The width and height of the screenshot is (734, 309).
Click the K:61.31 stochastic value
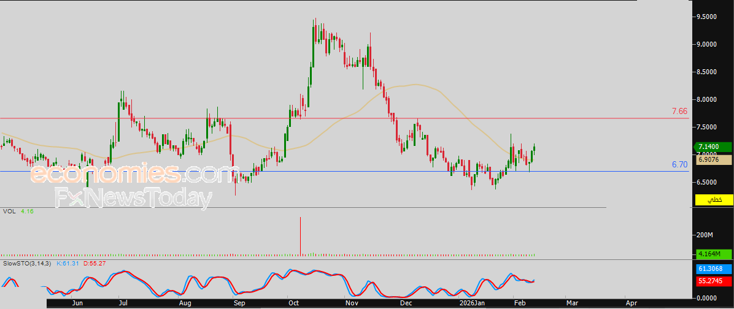(68, 263)
